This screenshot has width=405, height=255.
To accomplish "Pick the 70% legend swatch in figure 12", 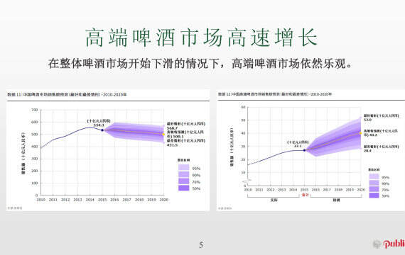I will [x=374, y=189].
